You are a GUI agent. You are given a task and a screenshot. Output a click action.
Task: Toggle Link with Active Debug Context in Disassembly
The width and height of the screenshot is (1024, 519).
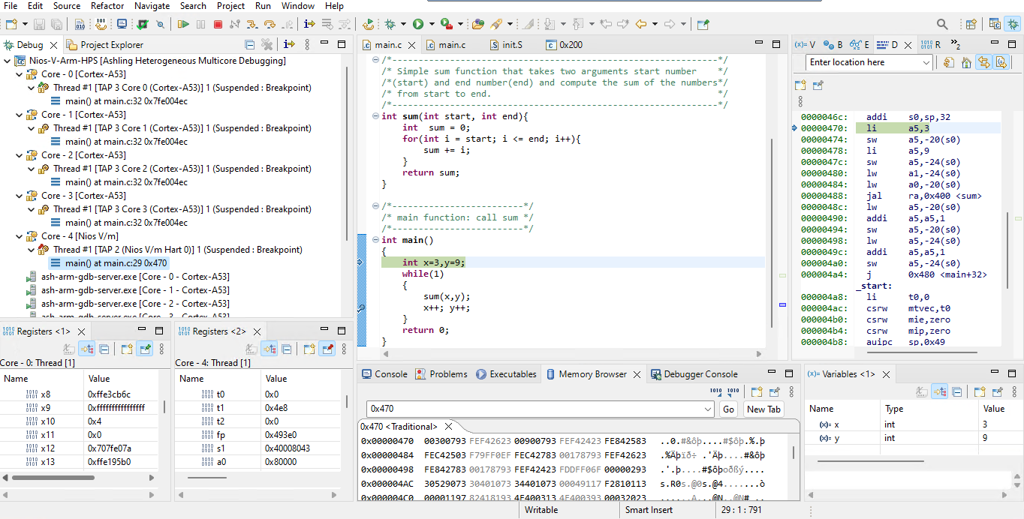tap(983, 63)
